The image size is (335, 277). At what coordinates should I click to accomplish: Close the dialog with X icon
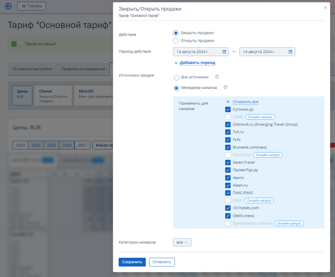(x=325, y=8)
